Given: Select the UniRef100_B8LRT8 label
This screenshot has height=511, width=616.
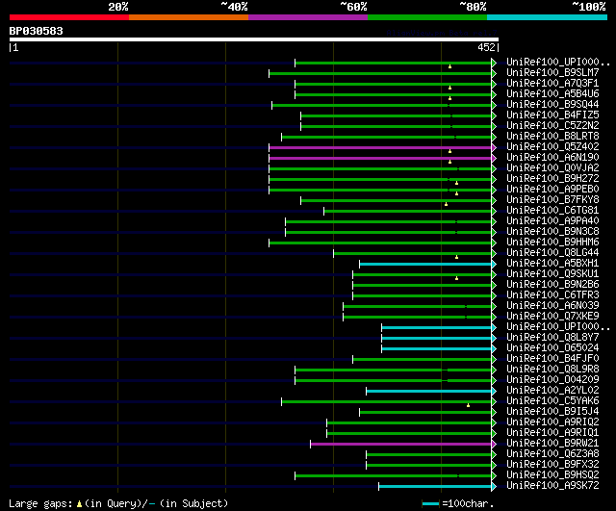Looking at the screenshot, I should tap(552, 137).
